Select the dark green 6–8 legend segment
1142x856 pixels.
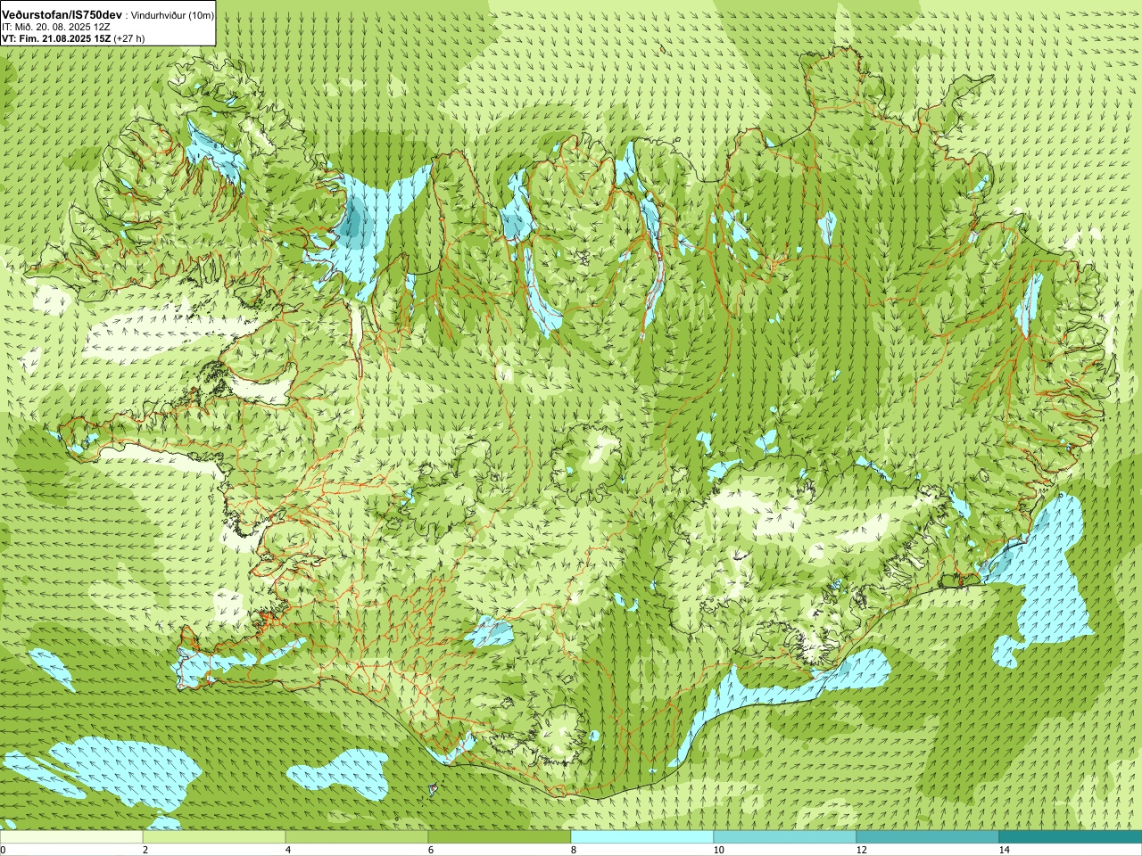[x=500, y=837]
